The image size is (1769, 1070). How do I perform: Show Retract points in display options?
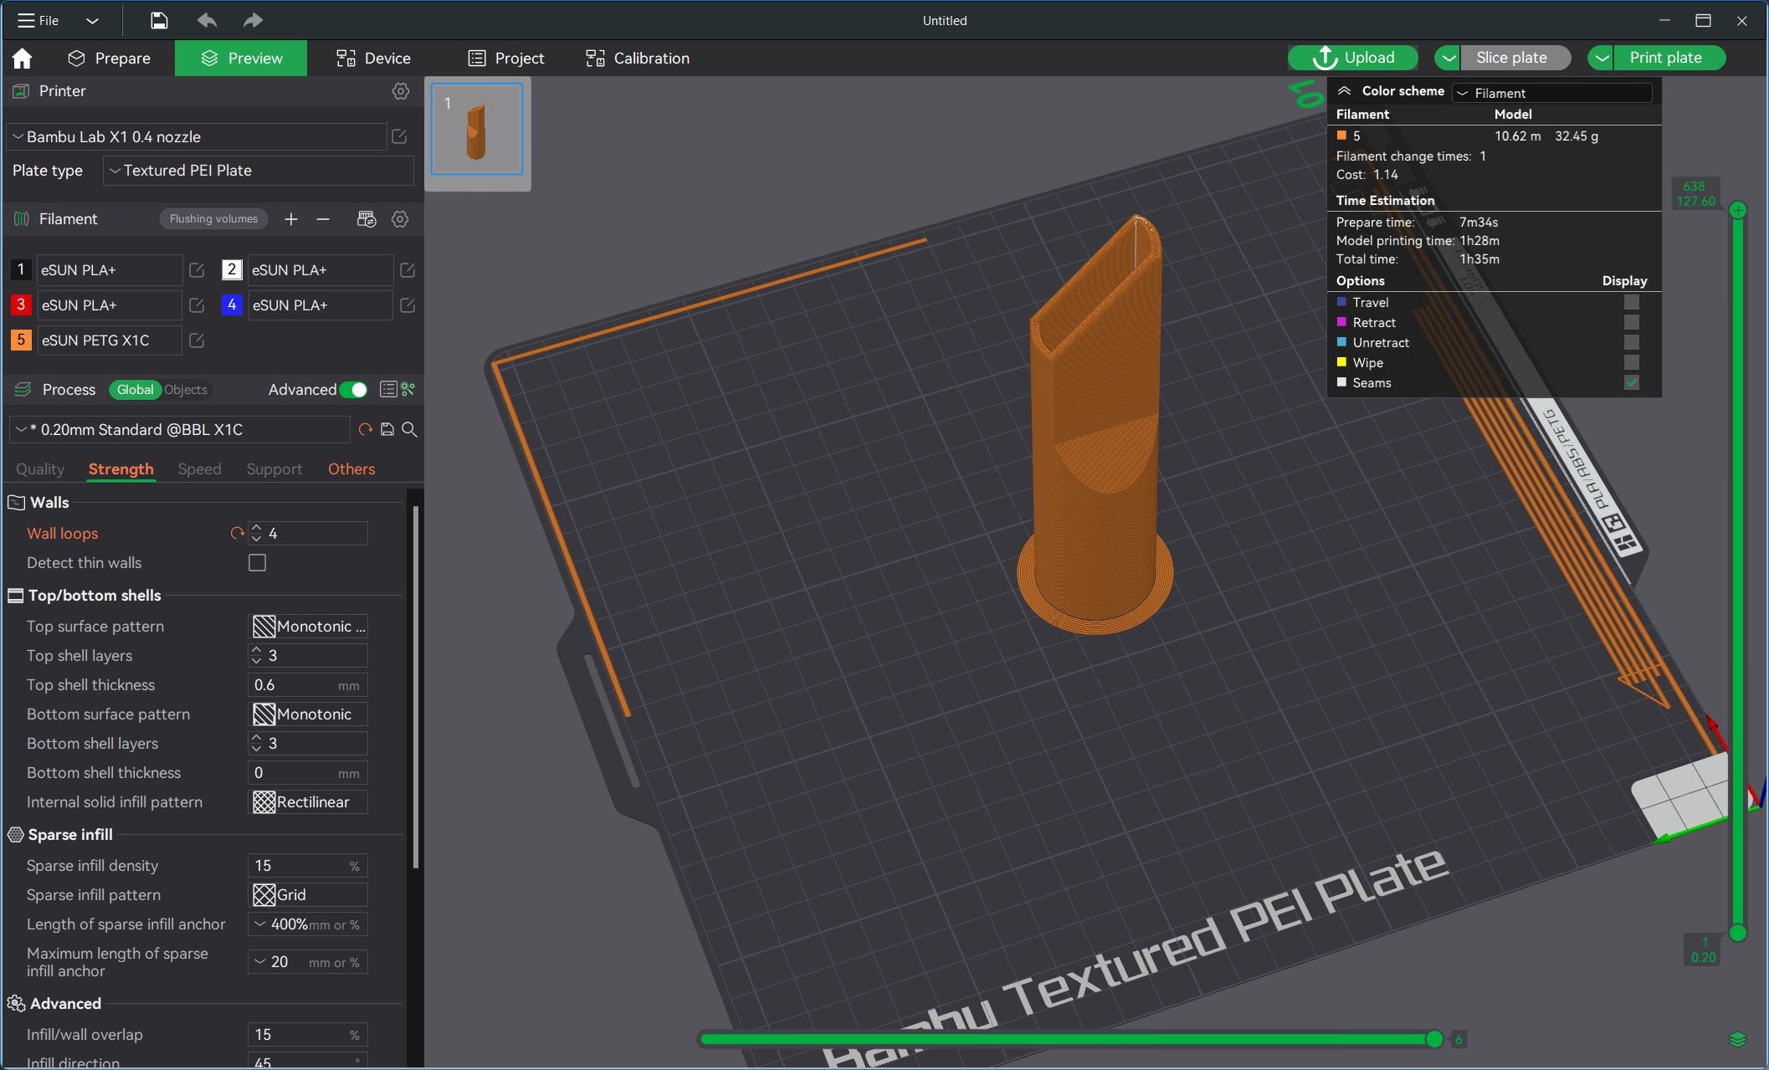tap(1632, 323)
